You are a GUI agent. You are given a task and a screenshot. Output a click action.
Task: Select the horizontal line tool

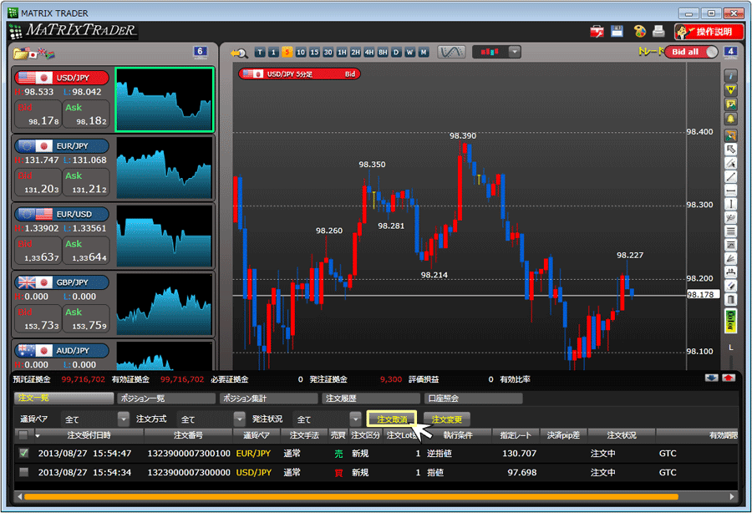(730, 190)
